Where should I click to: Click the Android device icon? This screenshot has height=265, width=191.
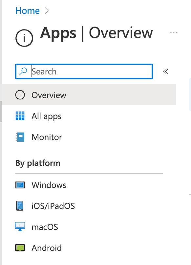click(20, 248)
